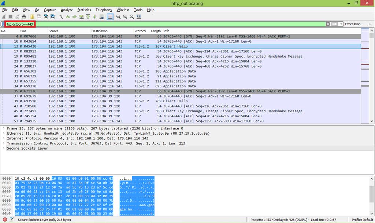Viewport: 375px width, 223px height.
Task: Open the Tools menu
Action: (x=138, y=10)
